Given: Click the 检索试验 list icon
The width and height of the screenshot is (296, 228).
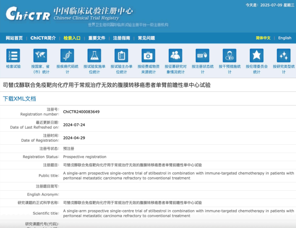Looking at the screenshot, I should [x=13, y=55].
